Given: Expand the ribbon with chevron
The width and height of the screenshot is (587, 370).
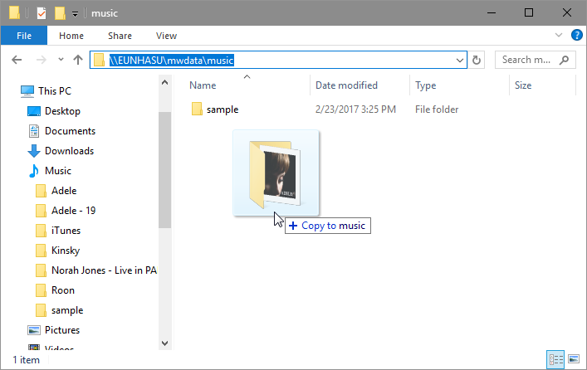Looking at the screenshot, I should click(x=559, y=36).
